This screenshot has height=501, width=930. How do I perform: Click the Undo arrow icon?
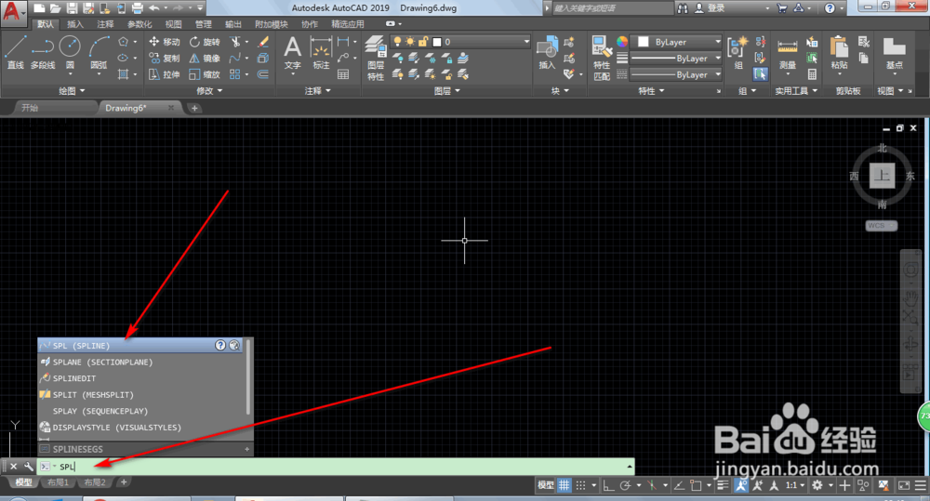[x=154, y=7]
